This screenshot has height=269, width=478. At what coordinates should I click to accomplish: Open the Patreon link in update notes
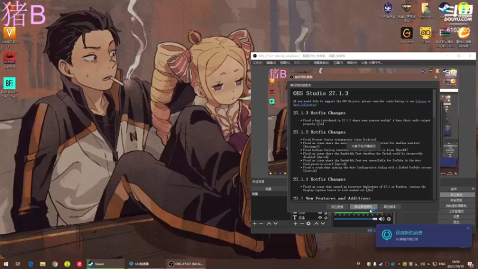click(x=421, y=101)
